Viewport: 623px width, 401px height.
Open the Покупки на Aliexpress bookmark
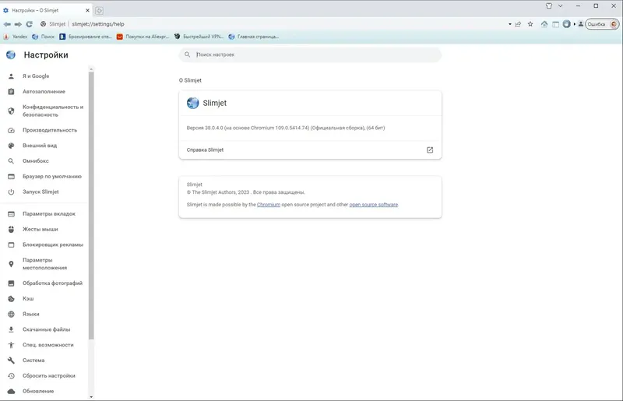[x=143, y=37]
